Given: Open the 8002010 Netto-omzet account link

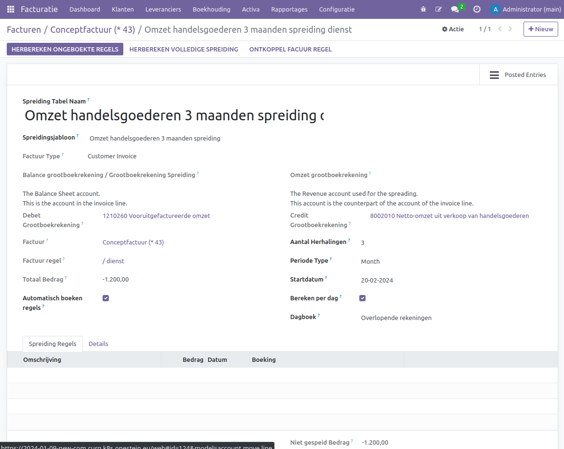Looking at the screenshot, I should tap(449, 216).
